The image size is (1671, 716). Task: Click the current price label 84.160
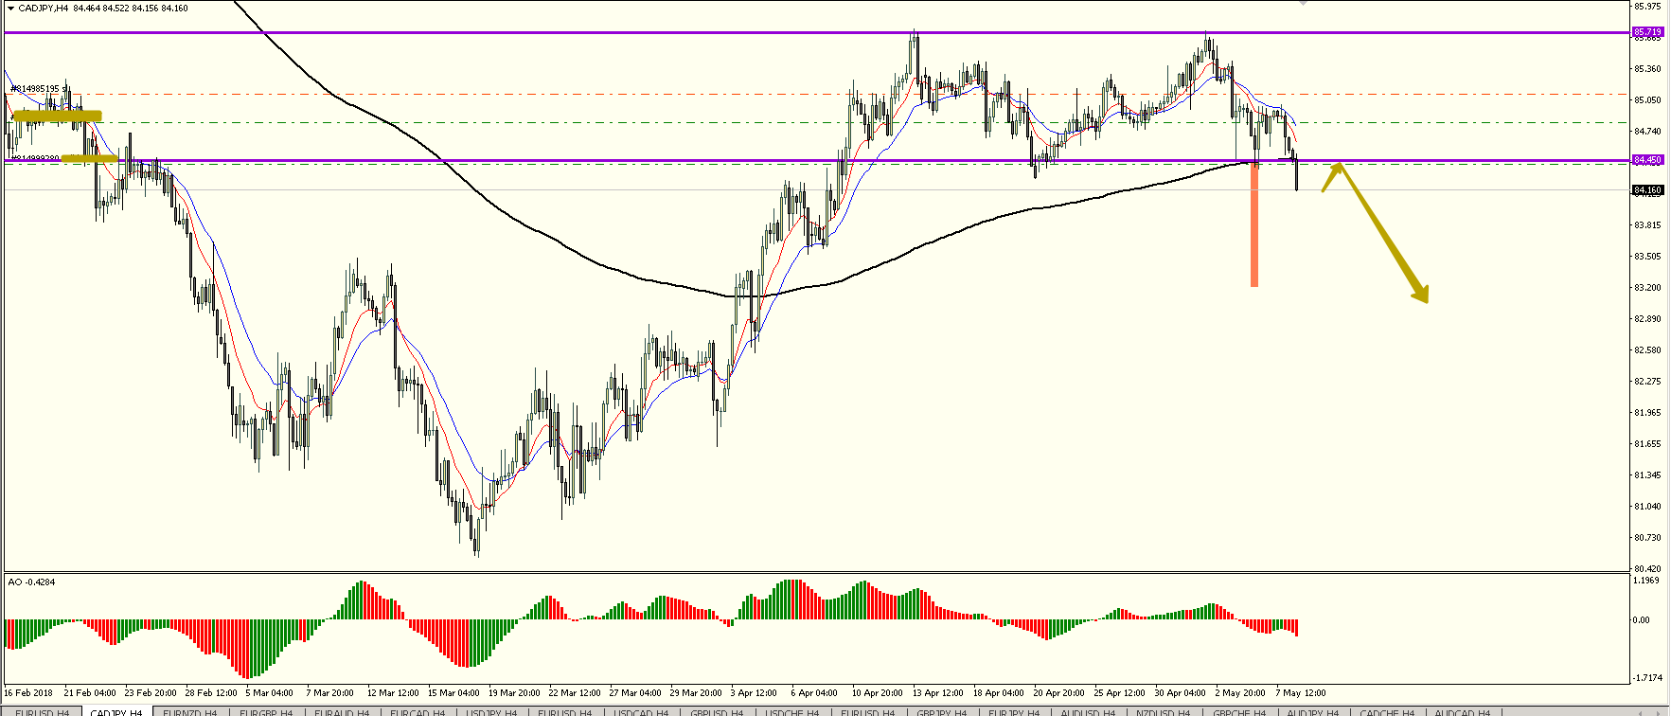(1647, 190)
